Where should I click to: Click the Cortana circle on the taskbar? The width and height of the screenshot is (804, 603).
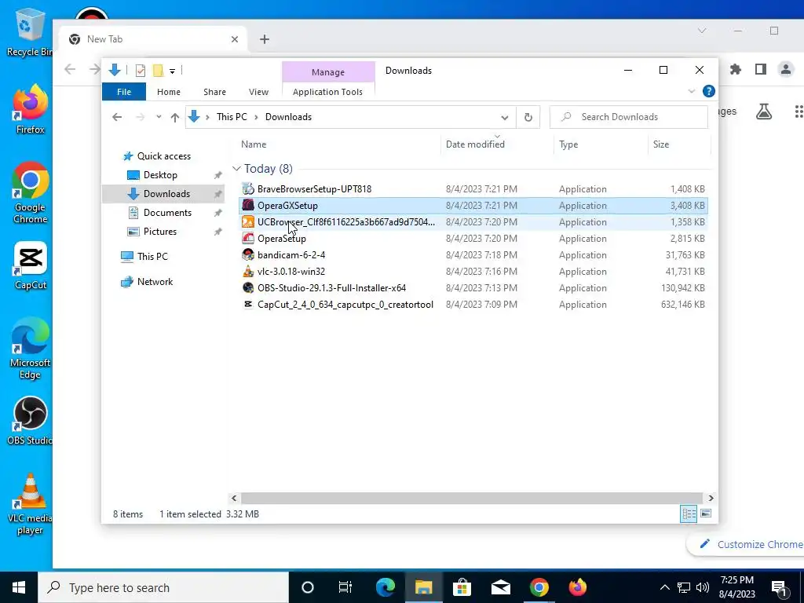[x=308, y=587]
